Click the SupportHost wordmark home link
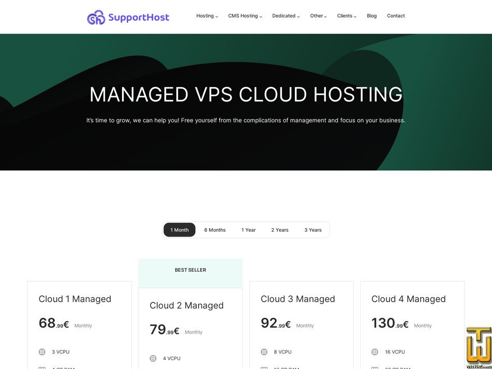This screenshot has height=369, width=492. (138, 17)
